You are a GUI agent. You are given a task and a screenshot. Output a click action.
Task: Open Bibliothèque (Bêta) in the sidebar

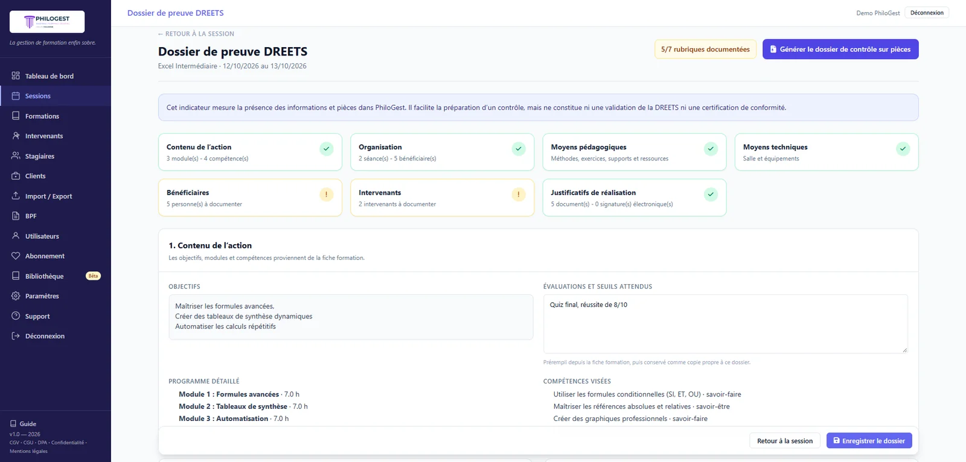point(56,276)
